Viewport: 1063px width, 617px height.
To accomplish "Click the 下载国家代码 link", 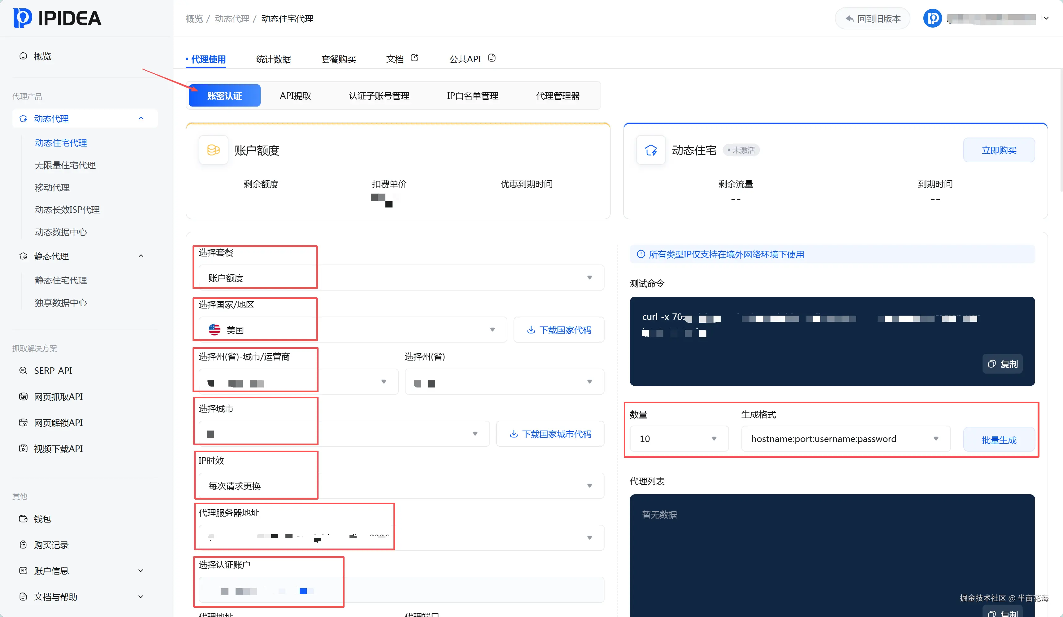I will point(559,330).
